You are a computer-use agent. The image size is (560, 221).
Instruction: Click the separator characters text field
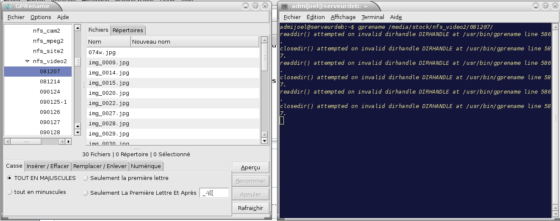coord(214,193)
